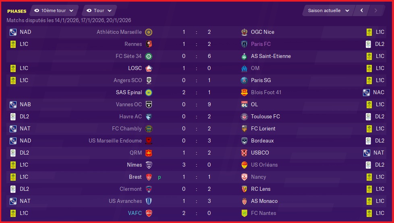Open the Brest vs Nancy 1:1 result
Screen dimensions: 394x223
pyautogui.click(x=197, y=177)
